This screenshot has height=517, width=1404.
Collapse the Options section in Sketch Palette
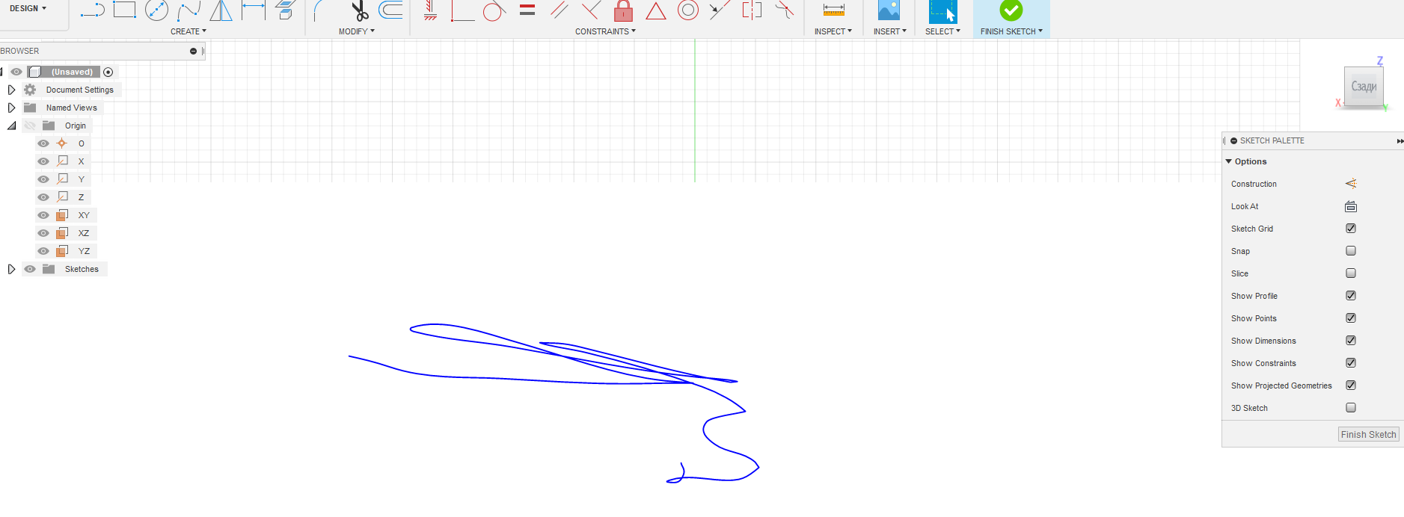1228,161
